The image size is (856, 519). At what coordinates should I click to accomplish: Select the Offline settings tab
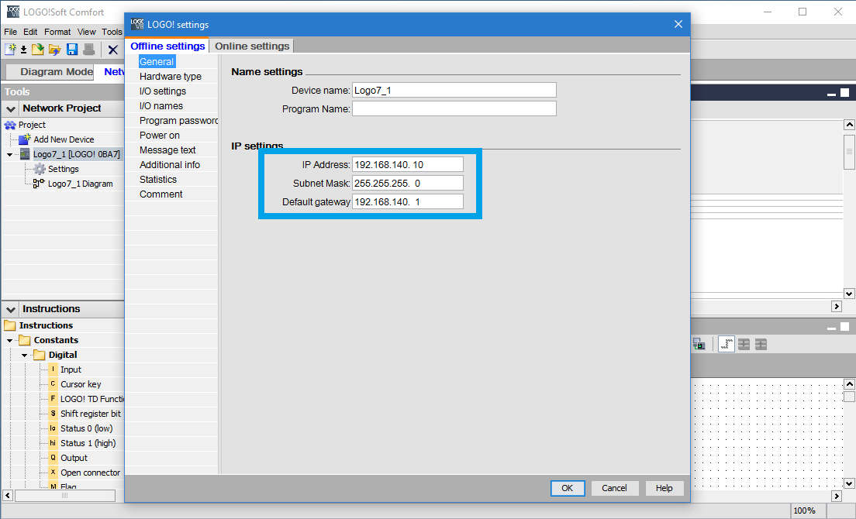click(167, 46)
